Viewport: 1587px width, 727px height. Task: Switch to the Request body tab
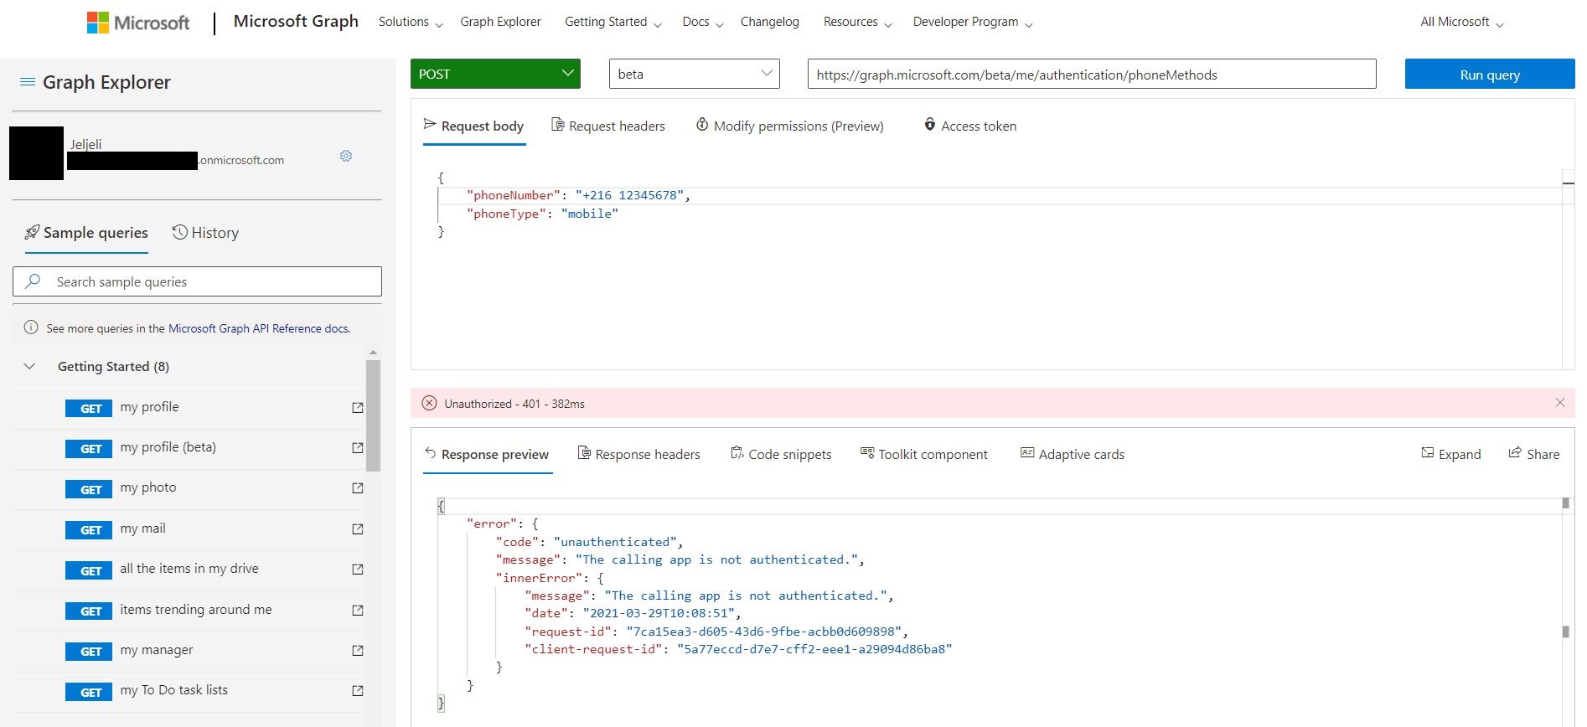[x=474, y=126]
